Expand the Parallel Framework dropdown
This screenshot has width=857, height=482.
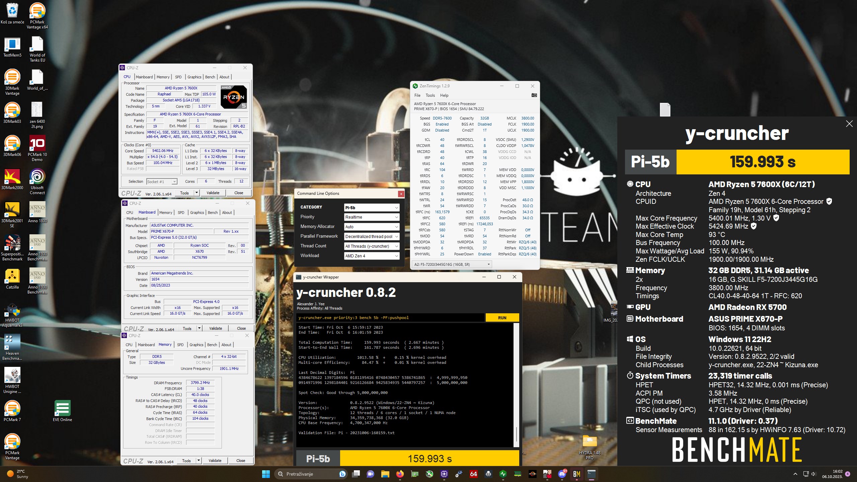tap(372, 237)
